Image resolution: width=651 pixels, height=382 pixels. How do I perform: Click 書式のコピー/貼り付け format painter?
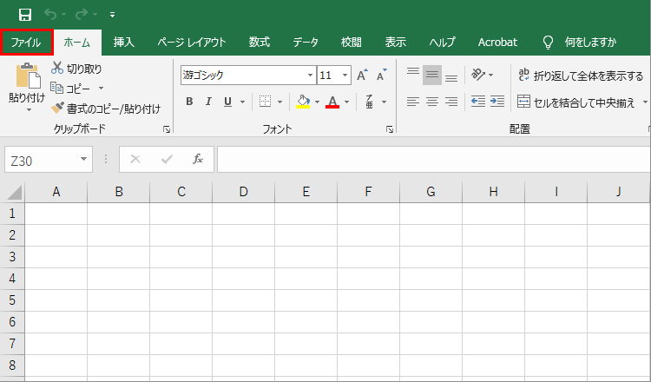[106, 109]
